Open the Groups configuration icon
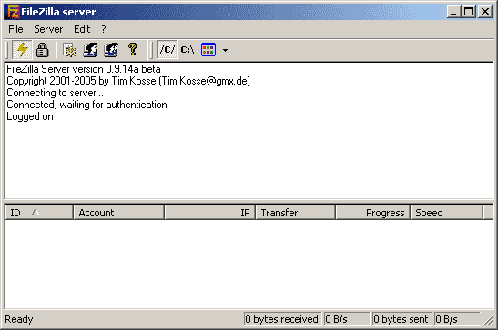Viewport: 498px width, 330px height. pyautogui.click(x=111, y=50)
